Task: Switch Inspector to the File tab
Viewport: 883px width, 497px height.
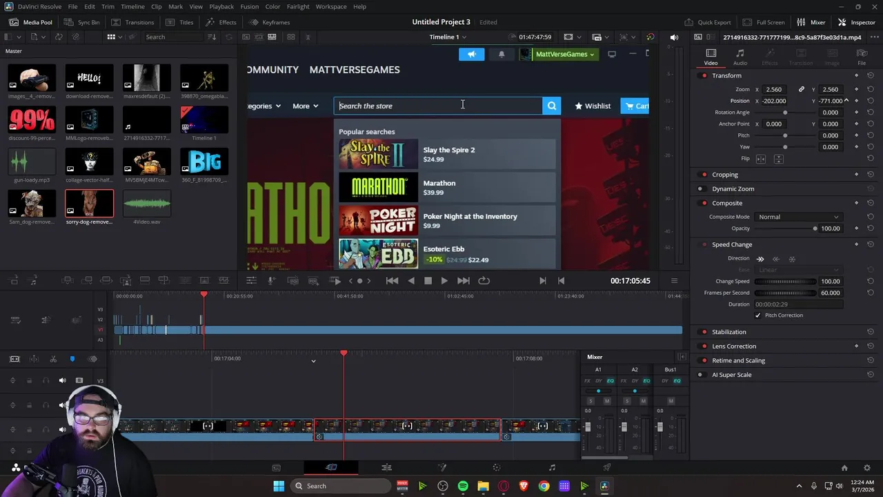Action: 862,57
